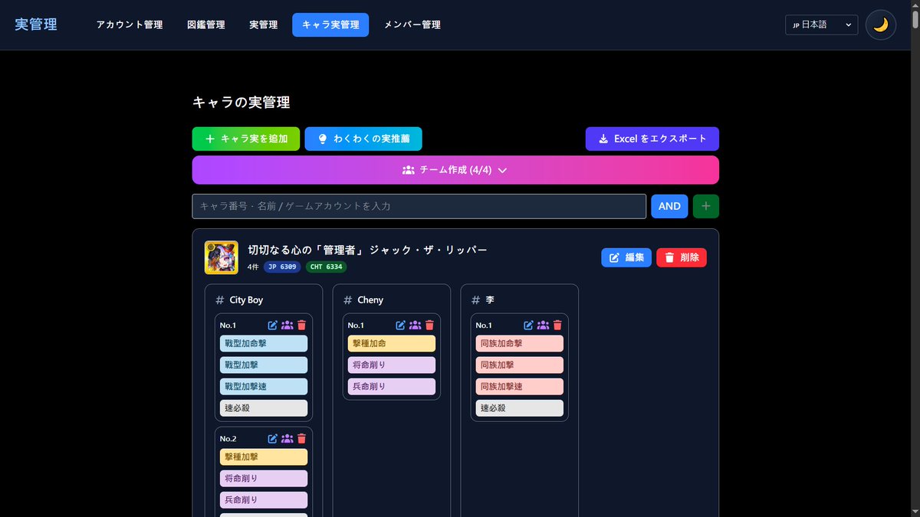Click 同族加擊速 tag in 李

[x=520, y=386]
